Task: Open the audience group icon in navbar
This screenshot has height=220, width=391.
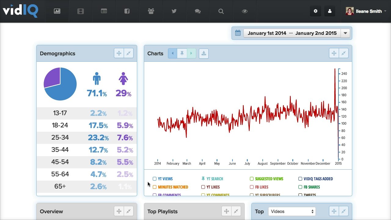Action: 151,11
